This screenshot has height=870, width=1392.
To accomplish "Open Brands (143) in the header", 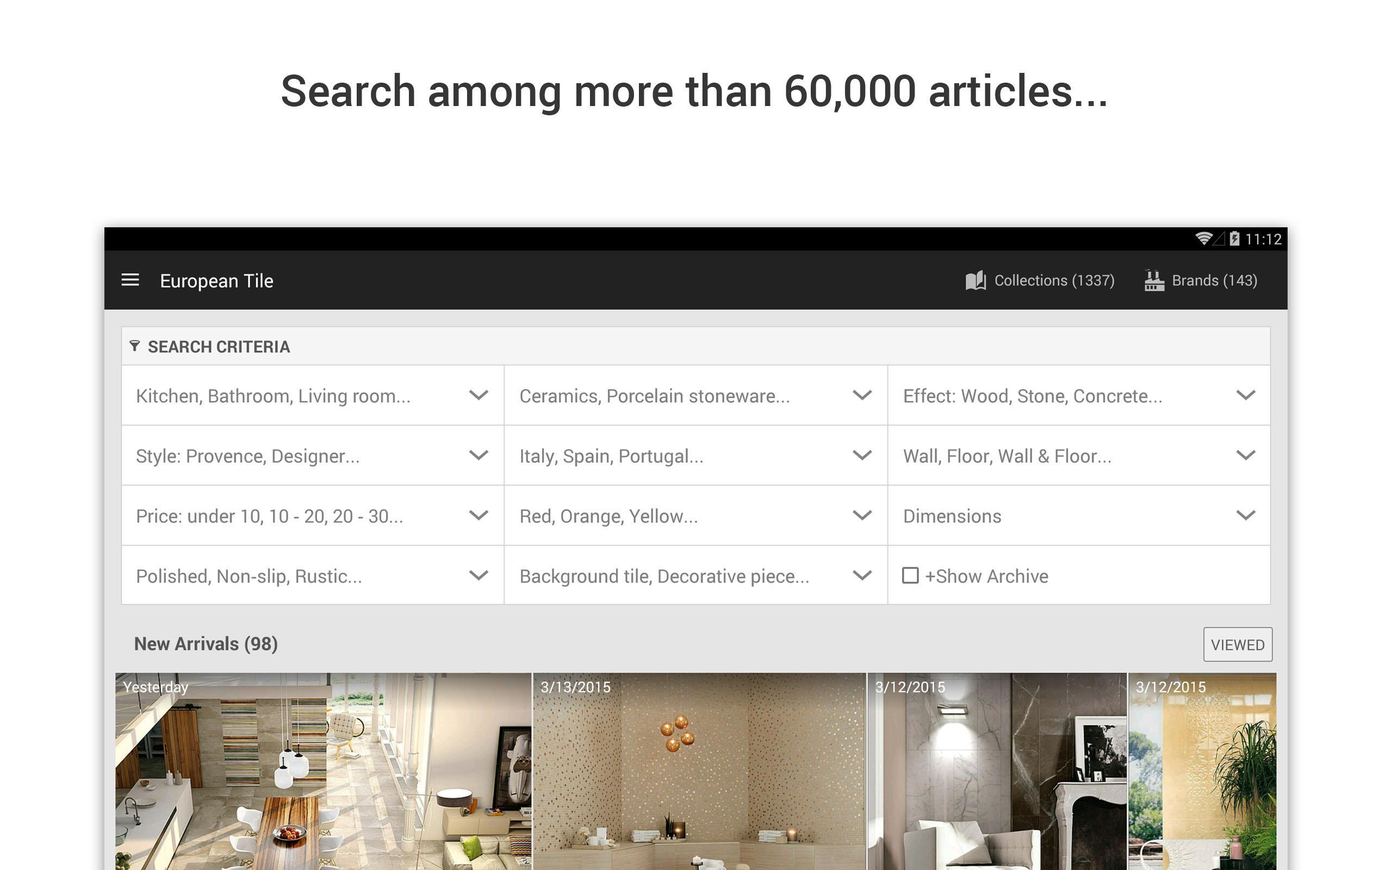I will pos(1201,280).
